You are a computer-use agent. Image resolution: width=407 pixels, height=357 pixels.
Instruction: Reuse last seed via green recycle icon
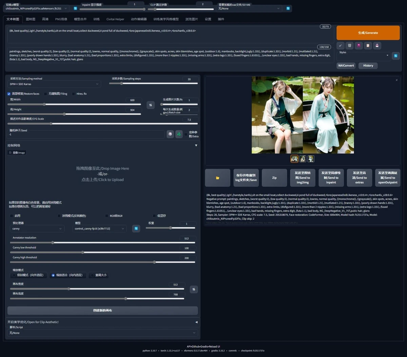[179, 134]
